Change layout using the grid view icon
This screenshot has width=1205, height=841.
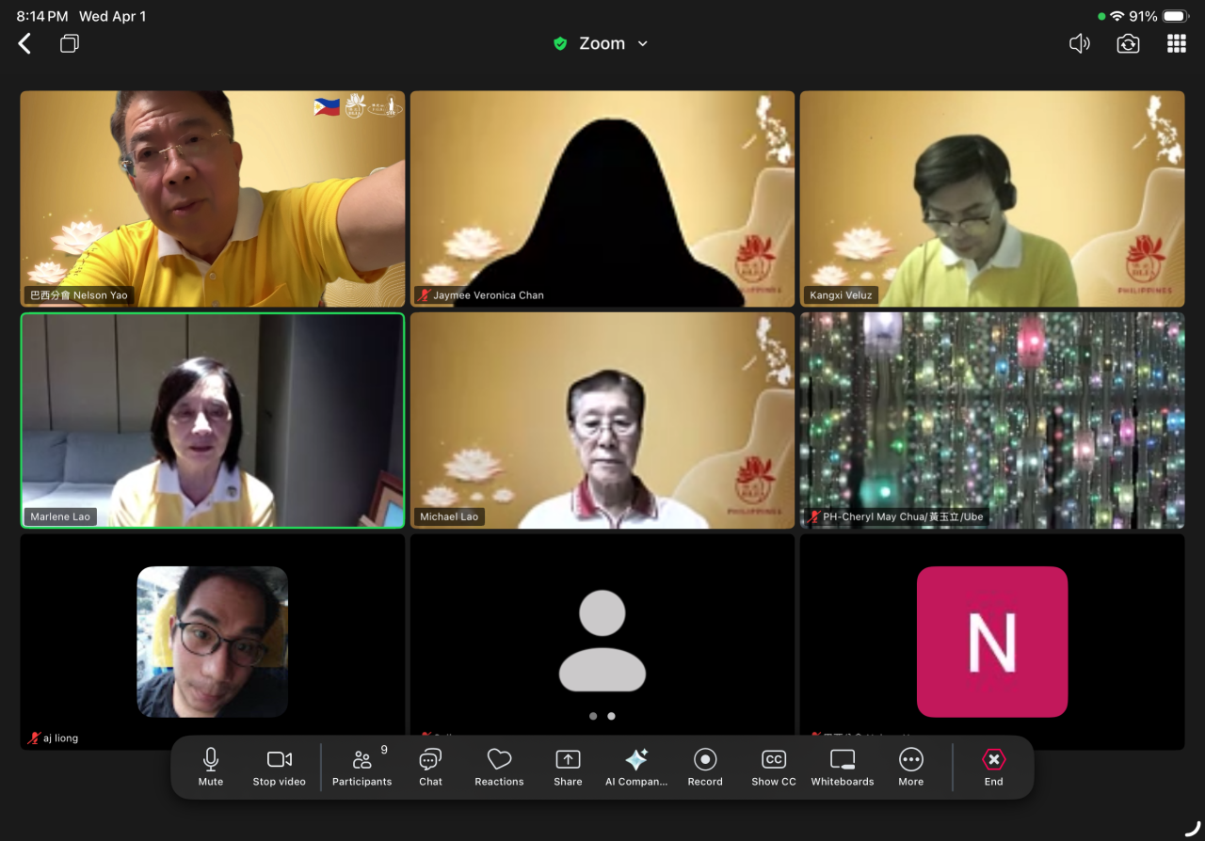pyautogui.click(x=1177, y=43)
